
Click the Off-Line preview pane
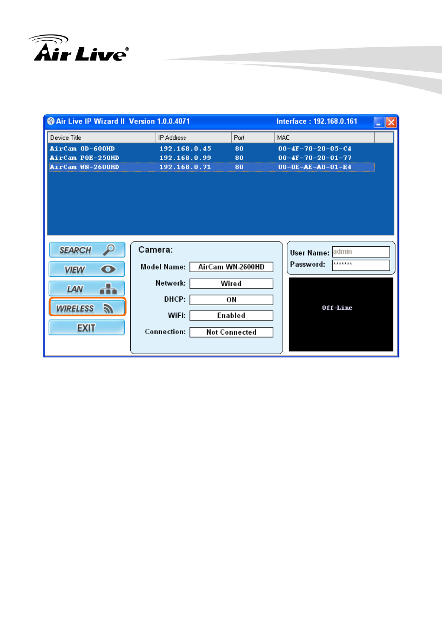click(x=341, y=314)
